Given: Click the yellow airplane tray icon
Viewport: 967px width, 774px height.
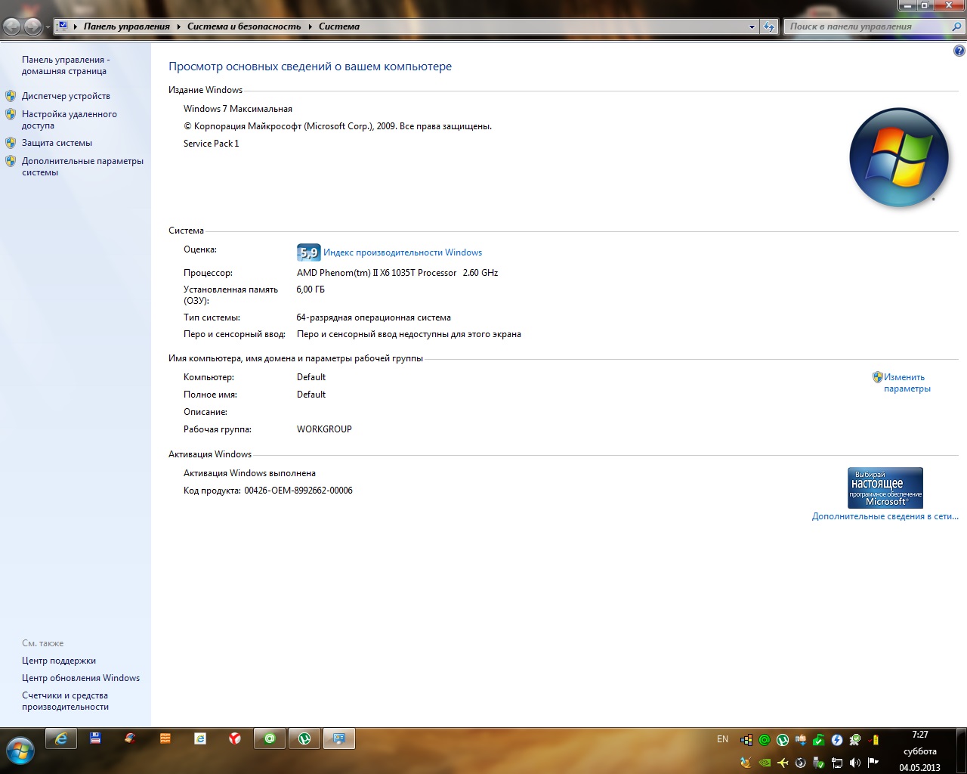Looking at the screenshot, I should 783,763.
